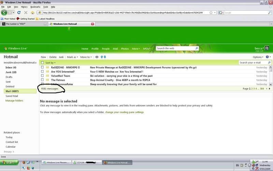Image resolution: width=273 pixels, height=171 pixels.
Task: Select the ValueMail Team message checkbox
Action: point(42,76)
